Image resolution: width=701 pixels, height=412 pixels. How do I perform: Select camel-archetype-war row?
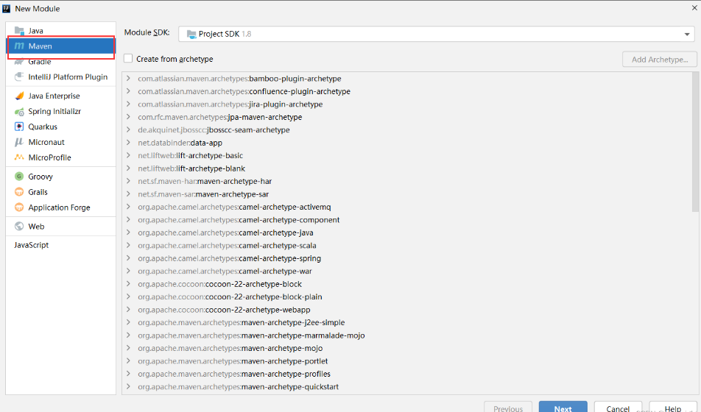406,271
